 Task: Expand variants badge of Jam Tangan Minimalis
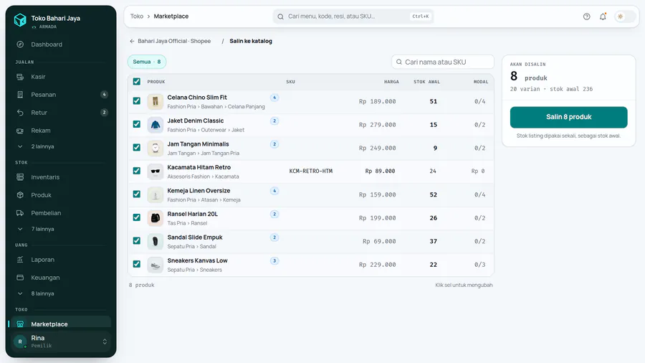[274, 144]
